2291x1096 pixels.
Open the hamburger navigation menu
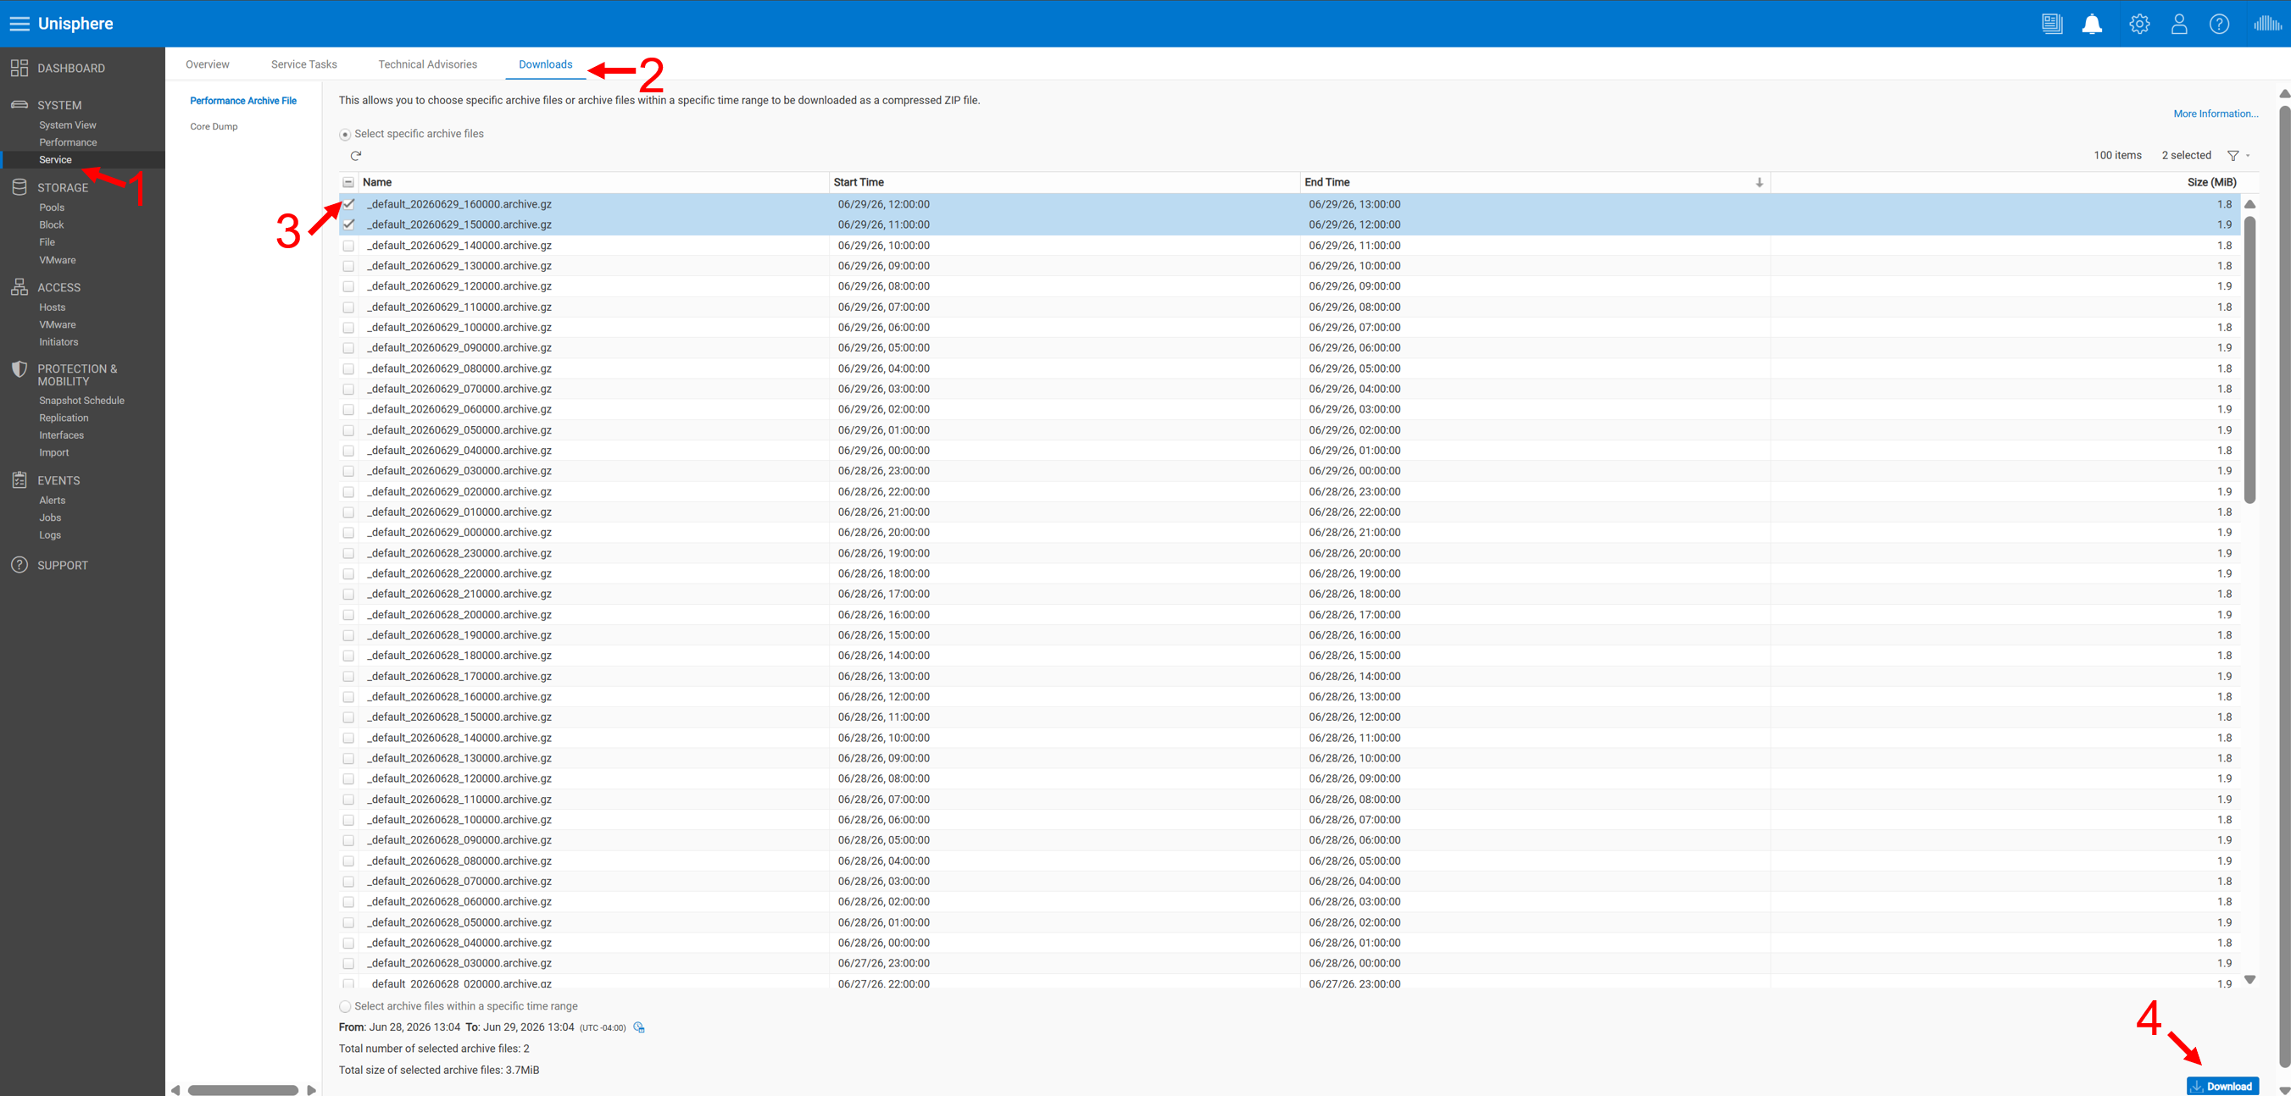[19, 24]
